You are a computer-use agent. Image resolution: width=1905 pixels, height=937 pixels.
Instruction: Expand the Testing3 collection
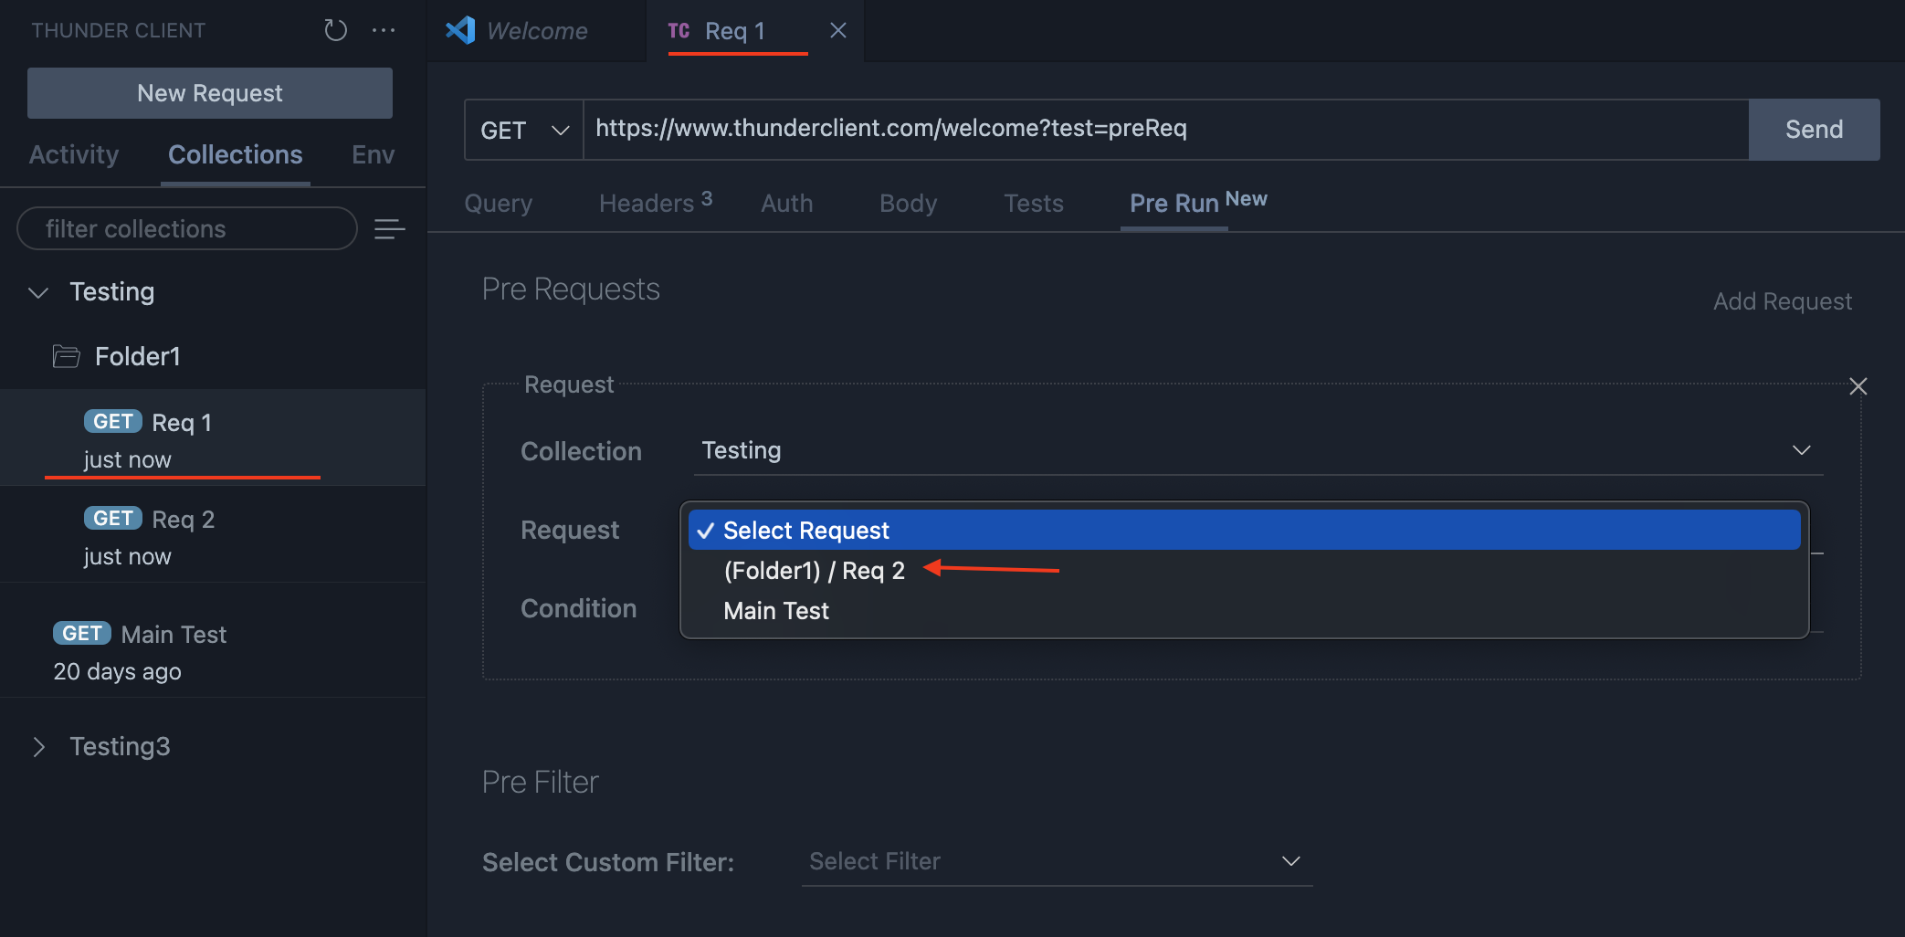(39, 746)
